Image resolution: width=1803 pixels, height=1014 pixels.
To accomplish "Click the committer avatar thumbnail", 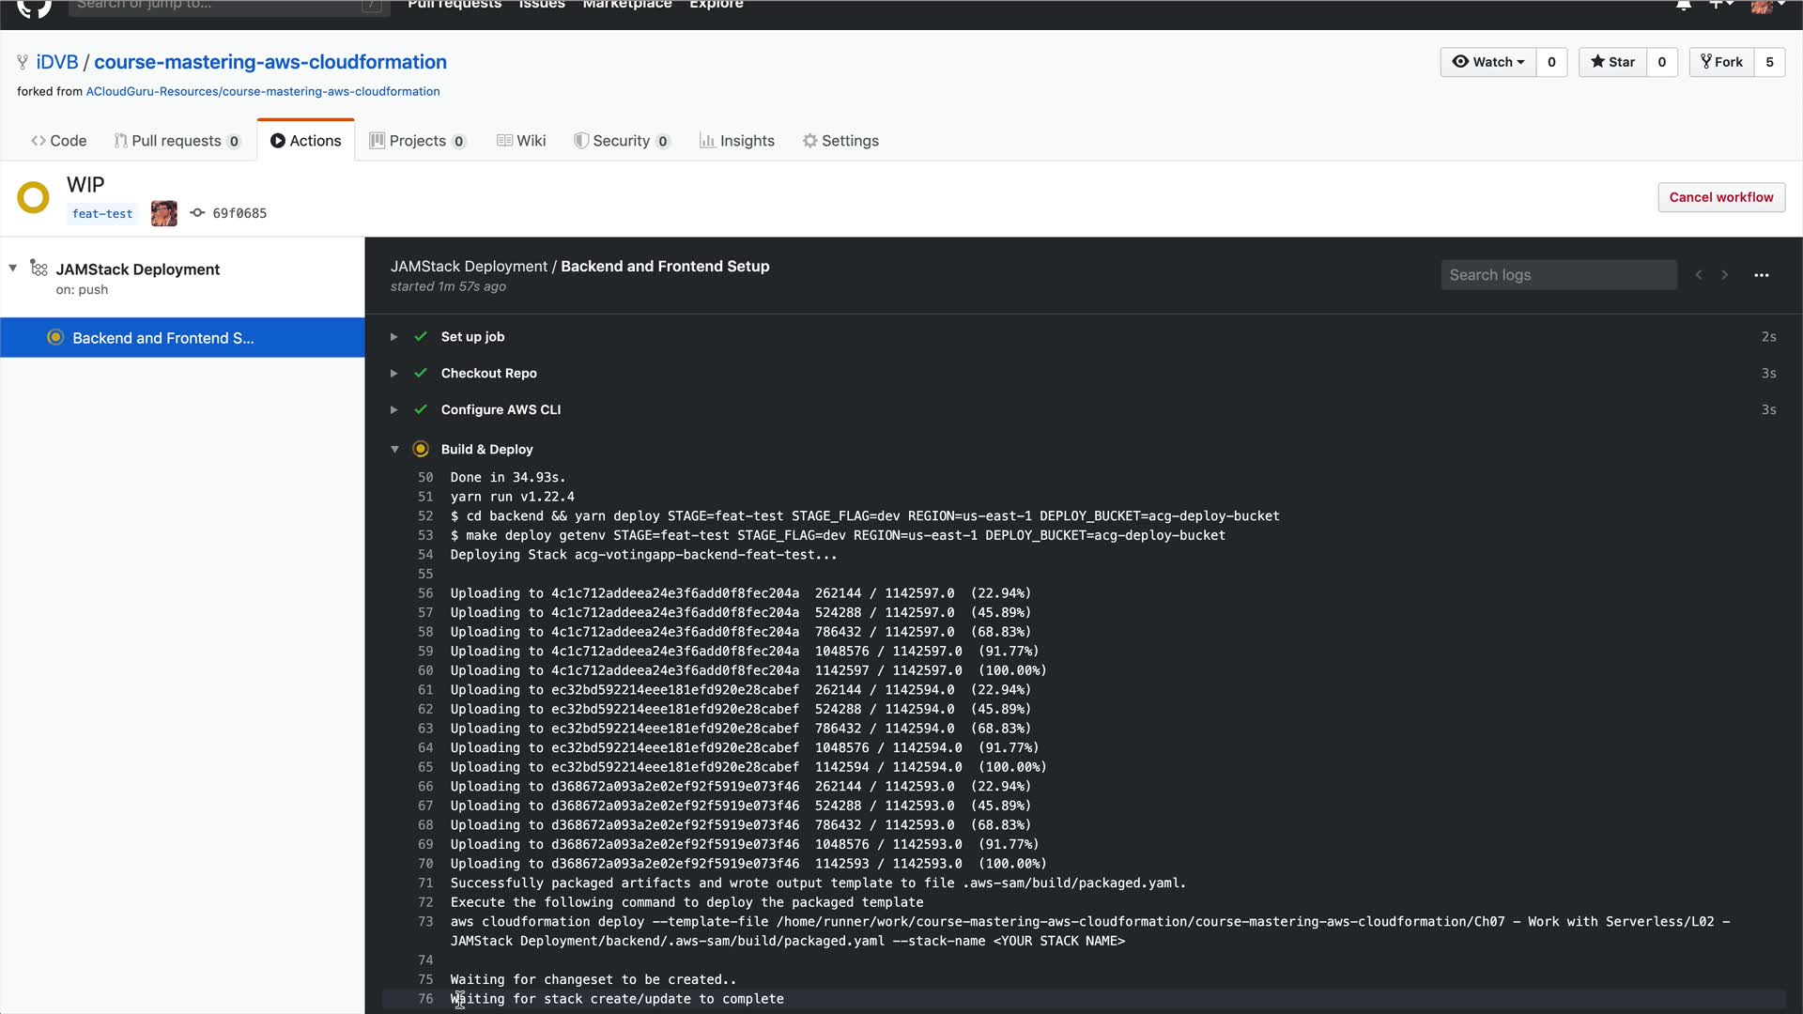I will (x=163, y=213).
